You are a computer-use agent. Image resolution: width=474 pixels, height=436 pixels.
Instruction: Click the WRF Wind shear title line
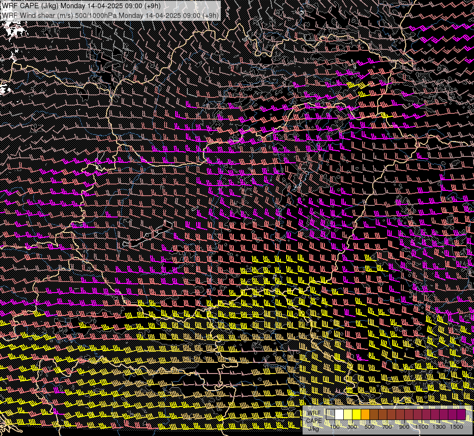[x=110, y=16]
